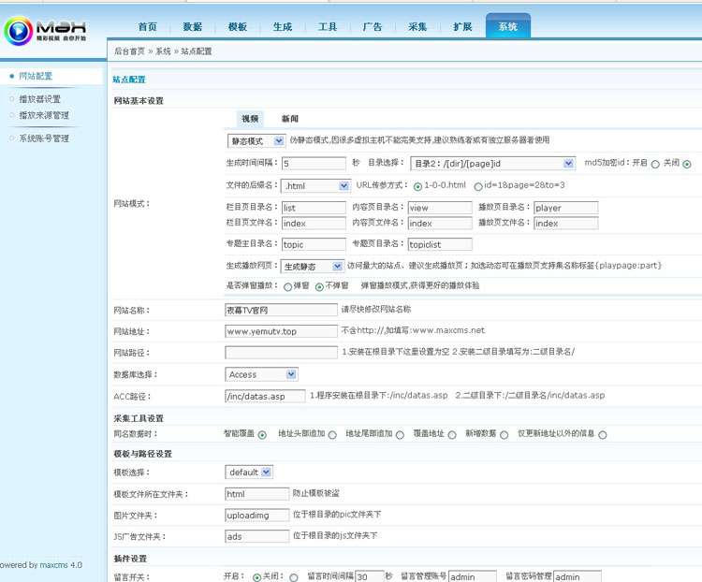Select 覆盖地址 radio option
Screen dimensions: 702x582
pos(452,435)
